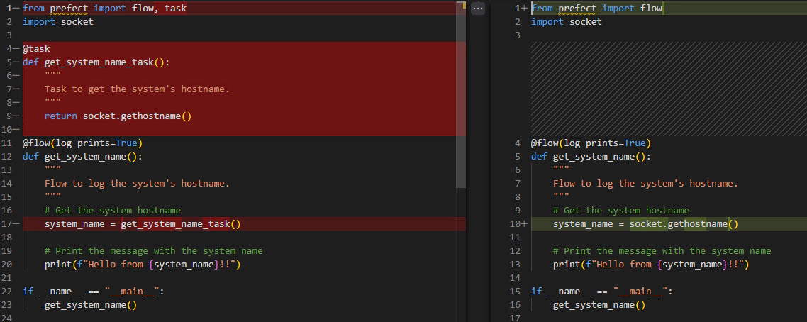The height and width of the screenshot is (322, 807).
Task: Click "import socket" on left pane line 2
Action: 58,21
